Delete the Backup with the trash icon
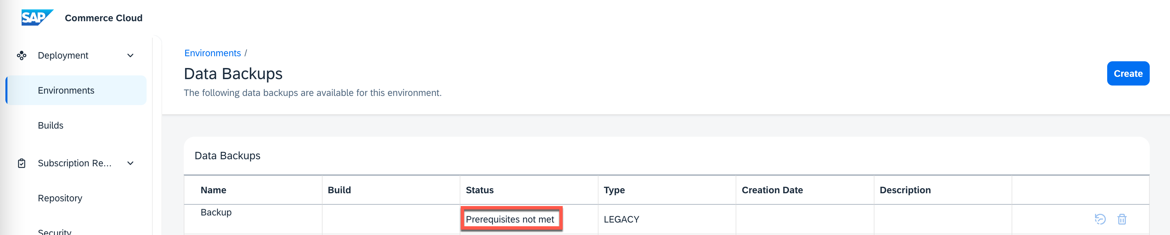The width and height of the screenshot is (1170, 235). (1121, 219)
